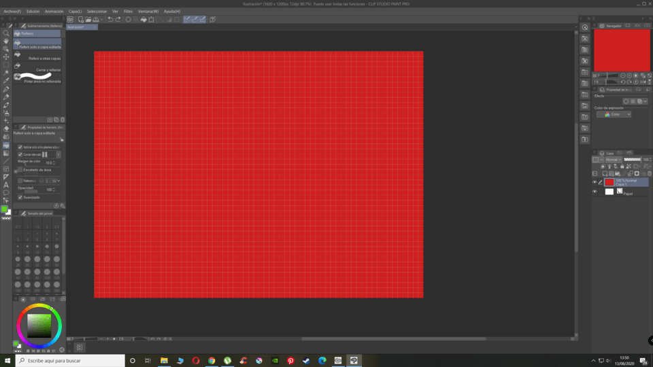Create a new canvas from the command bar

80,20
